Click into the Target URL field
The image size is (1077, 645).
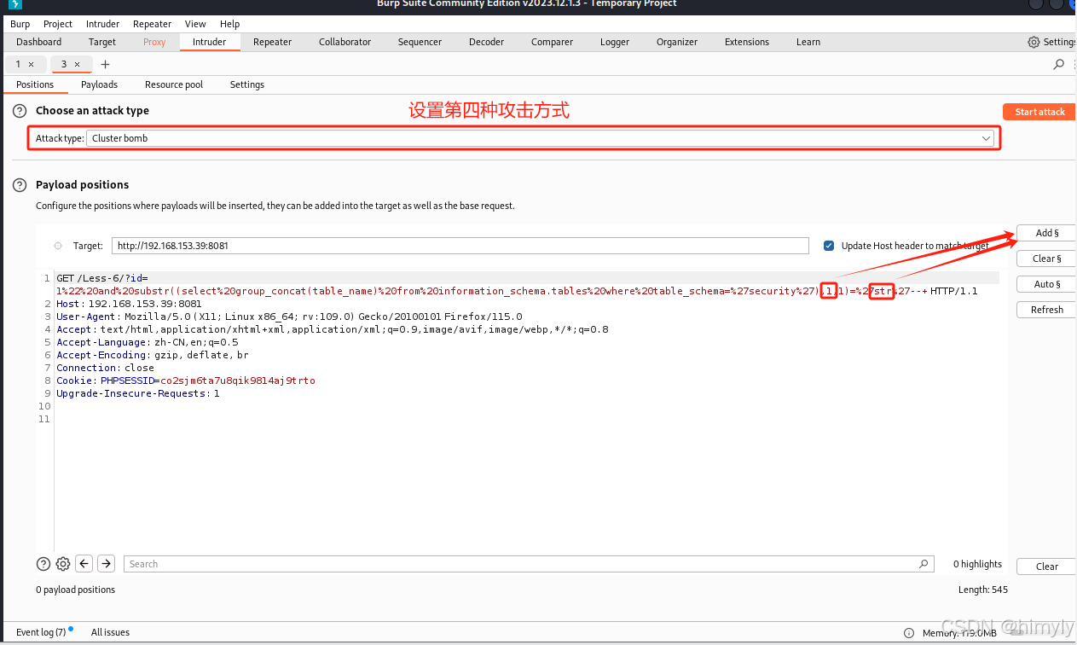pos(460,246)
